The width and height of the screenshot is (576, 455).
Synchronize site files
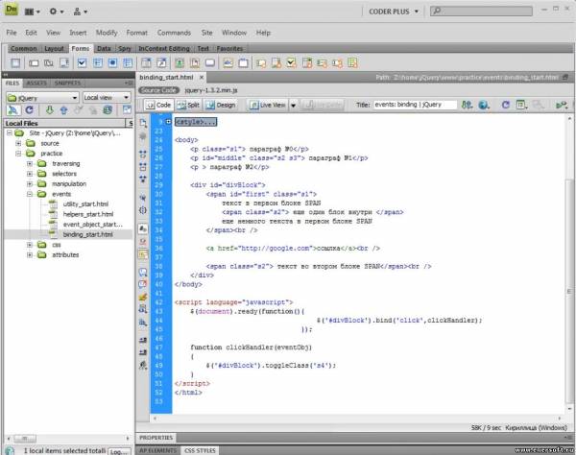(108, 109)
